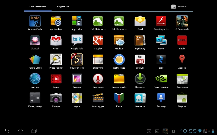Open MyNet app
The image size is (217, 135).
(161, 40)
